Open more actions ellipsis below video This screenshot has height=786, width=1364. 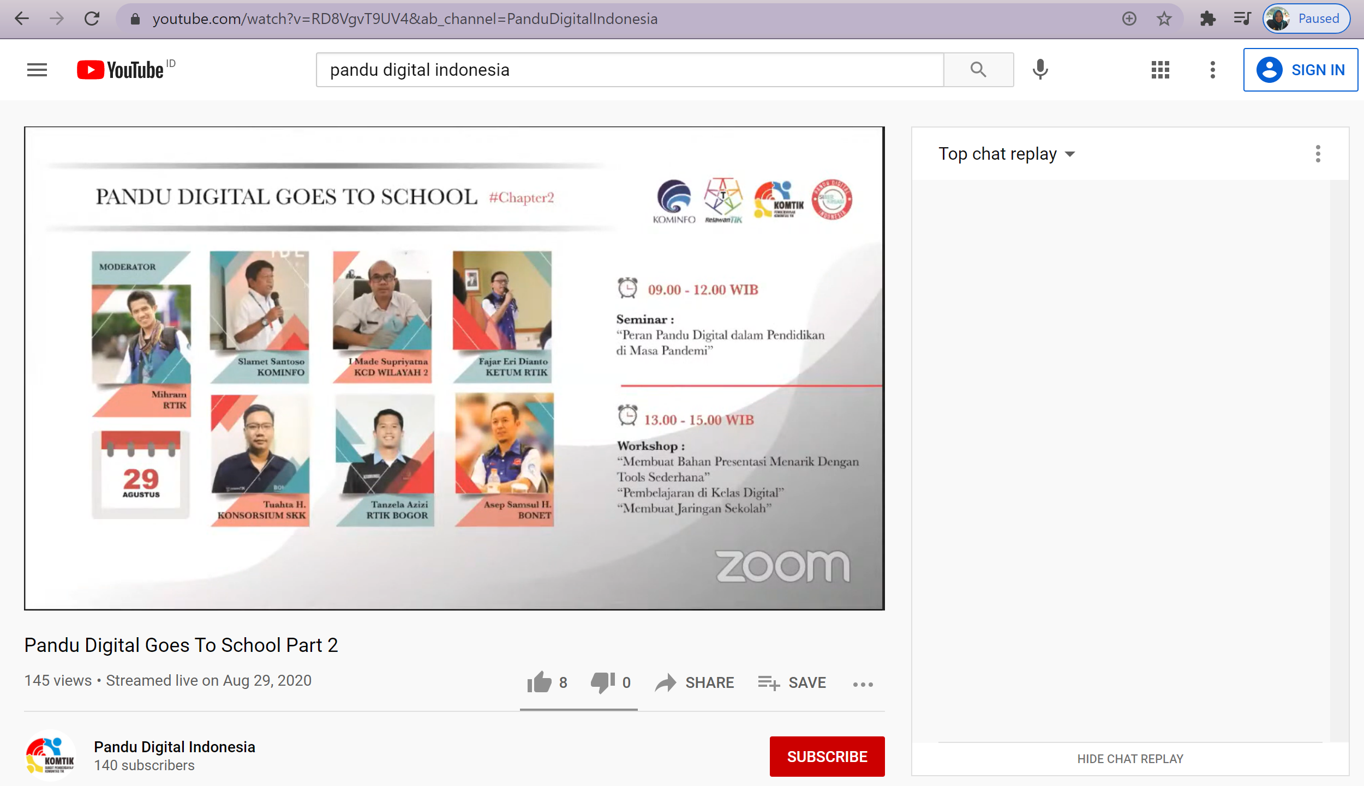click(x=863, y=684)
